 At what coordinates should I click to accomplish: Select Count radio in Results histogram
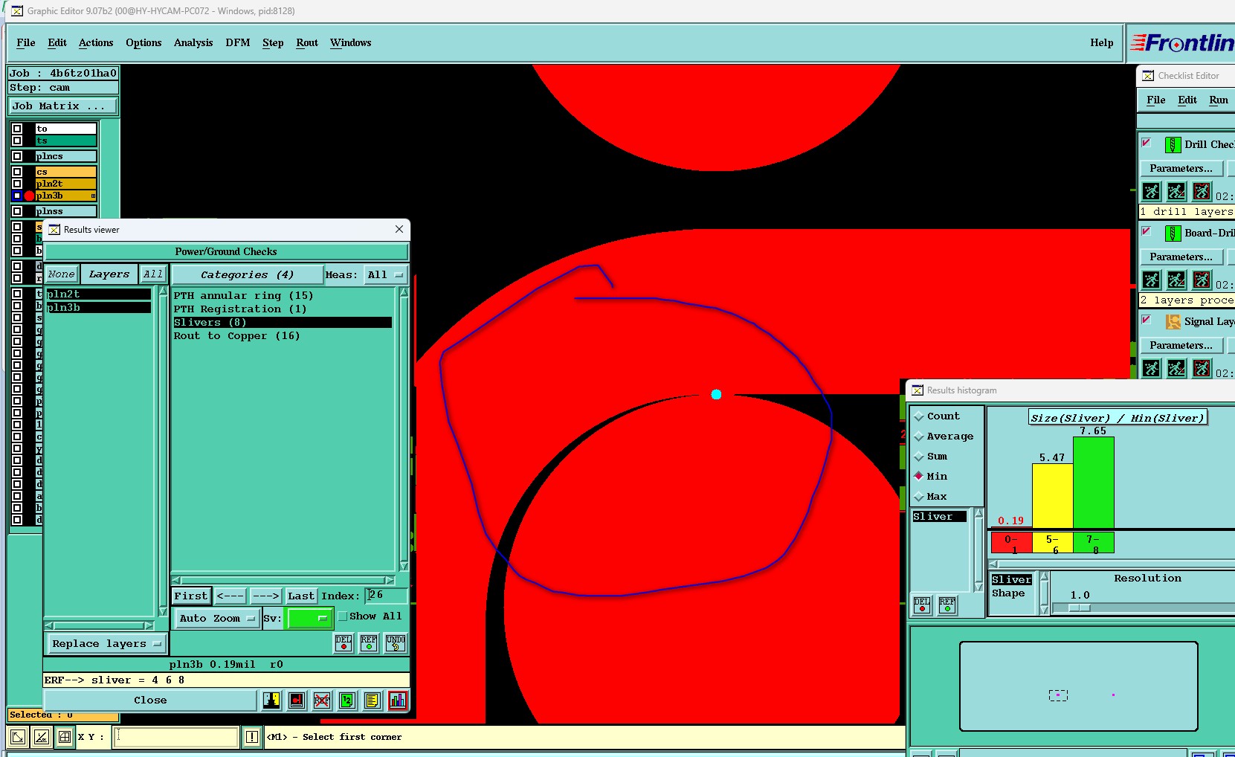tap(919, 416)
